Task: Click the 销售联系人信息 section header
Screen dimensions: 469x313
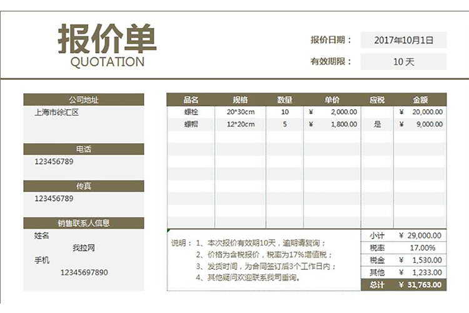Action: click(83, 223)
